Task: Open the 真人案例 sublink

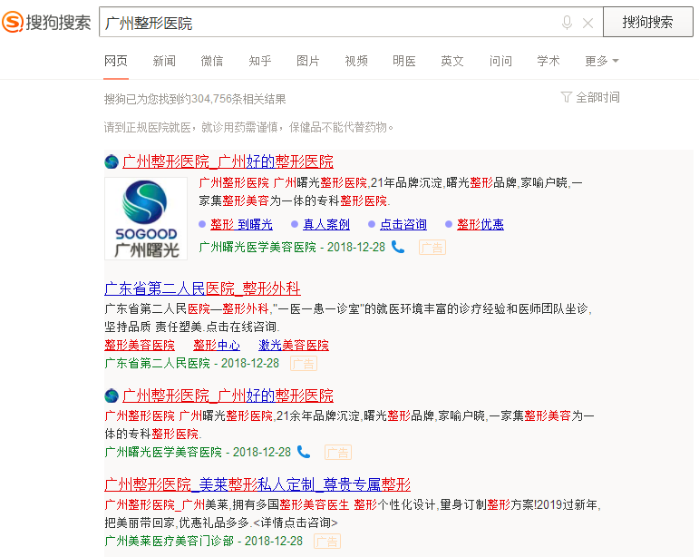Action: (x=325, y=224)
